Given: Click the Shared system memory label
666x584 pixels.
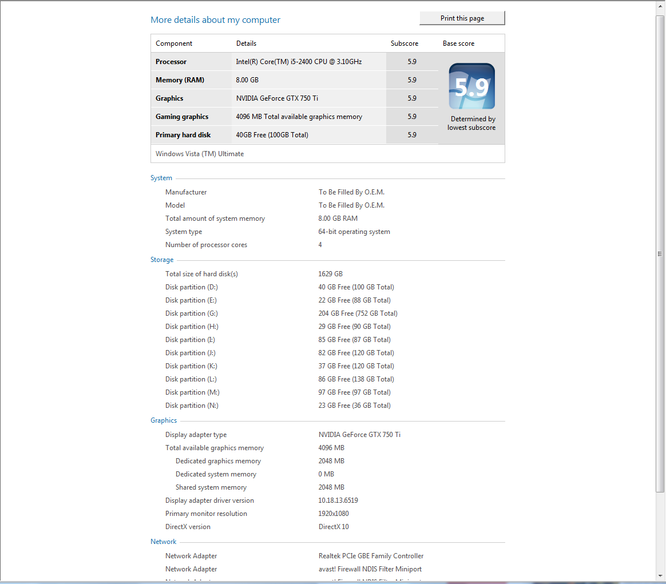Looking at the screenshot, I should 211,487.
